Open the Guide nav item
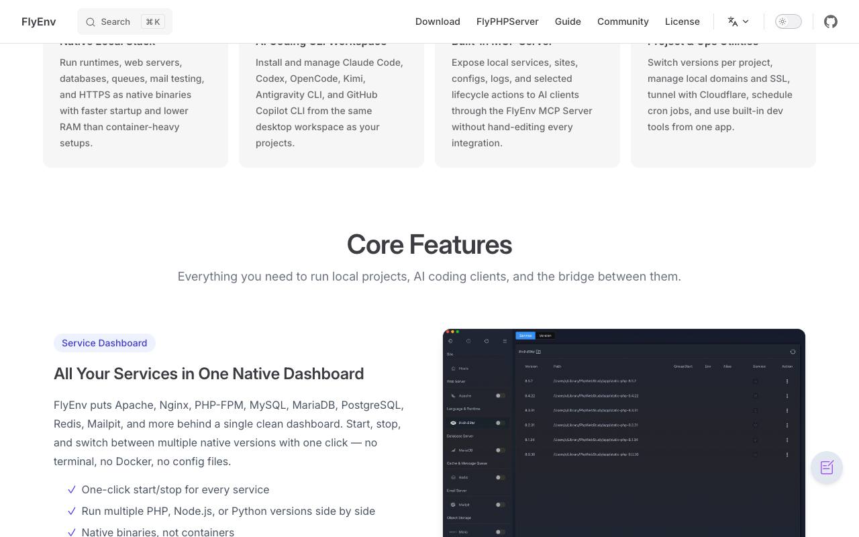859x537 pixels. (568, 21)
